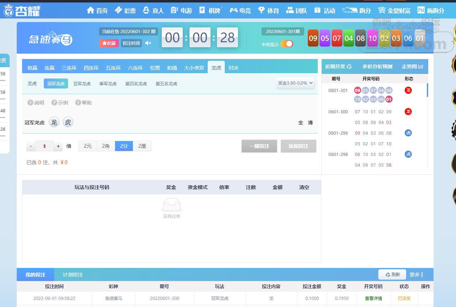Viewport: 456px width, 307px height.
Task: Refresh recent draws via 近期开奖 icon
Action: click(x=349, y=66)
